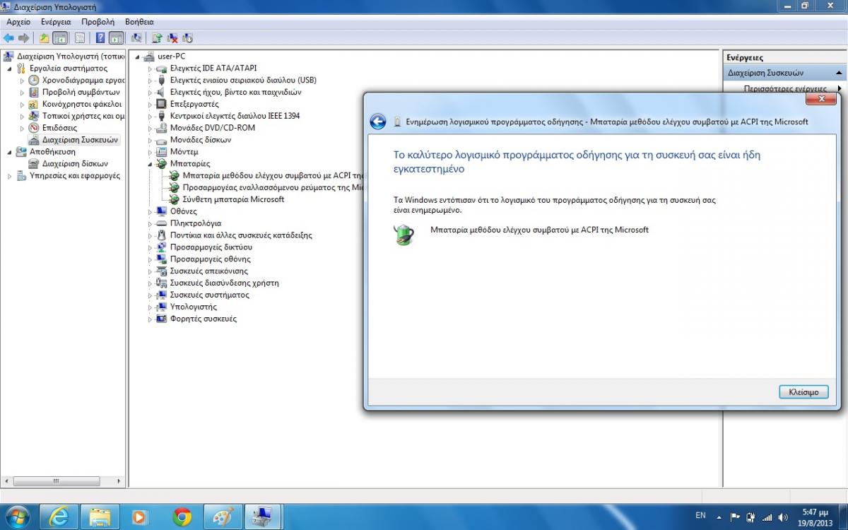The image size is (848, 530).
Task: Open the Ενέργεια menu
Action: click(x=56, y=22)
